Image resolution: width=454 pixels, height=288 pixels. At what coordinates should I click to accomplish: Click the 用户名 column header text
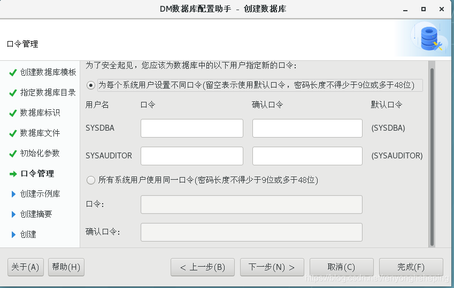[97, 105]
